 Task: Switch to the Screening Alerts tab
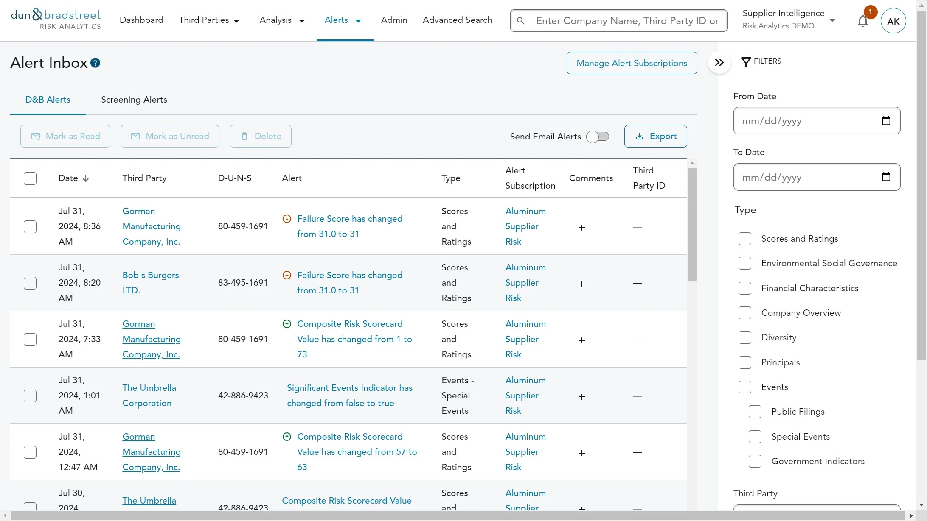point(134,100)
